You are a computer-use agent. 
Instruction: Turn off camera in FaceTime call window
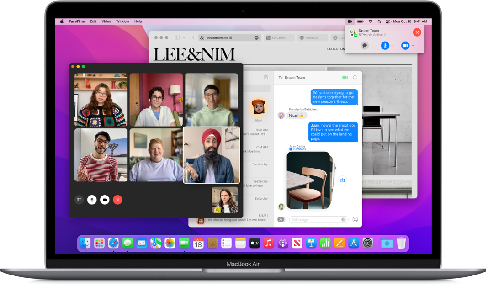105,200
